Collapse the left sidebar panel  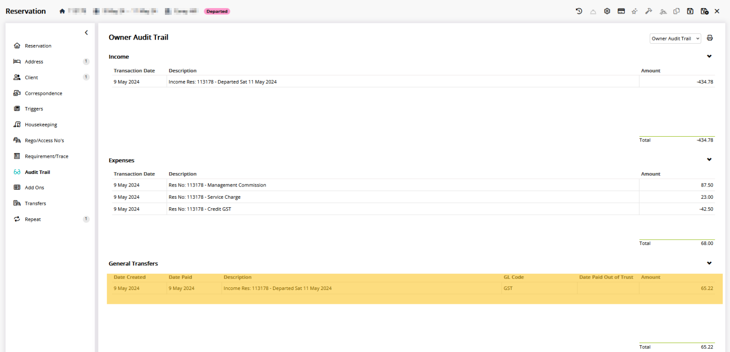pos(86,33)
